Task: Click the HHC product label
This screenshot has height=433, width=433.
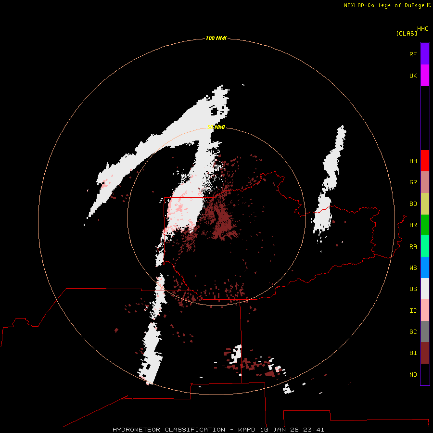Action: pos(423,29)
